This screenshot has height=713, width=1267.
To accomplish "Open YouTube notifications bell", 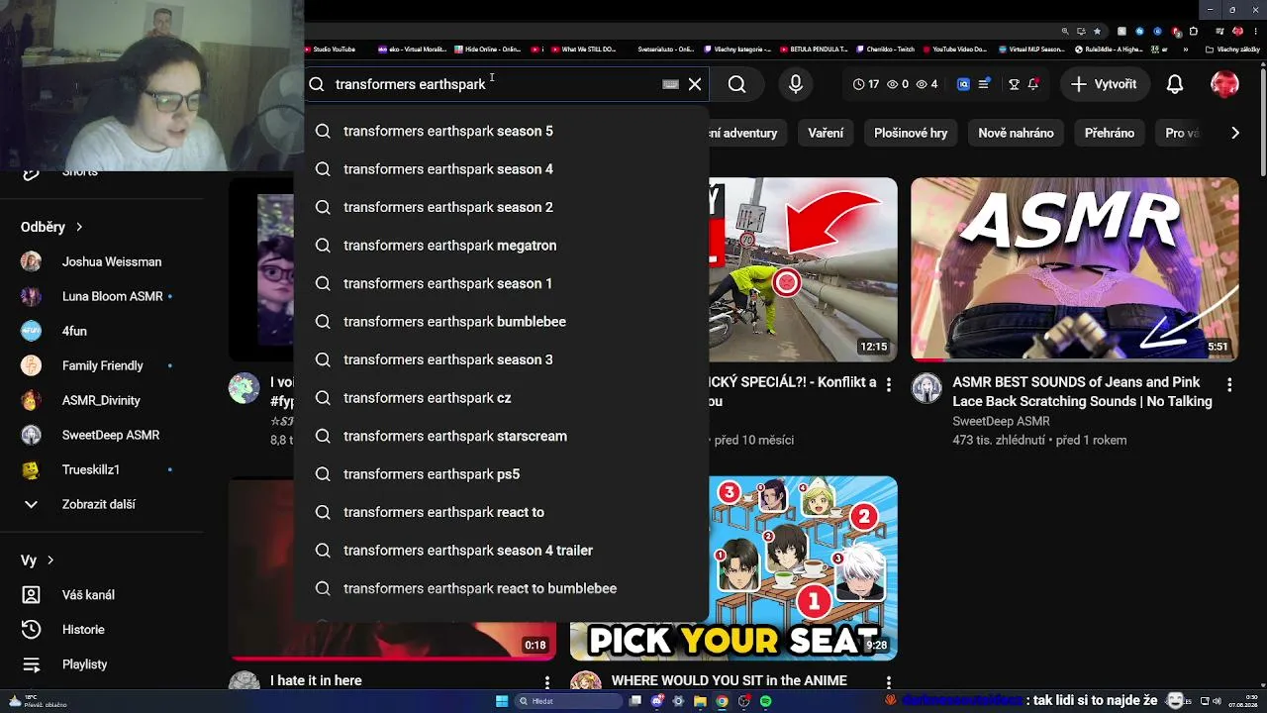I will pyautogui.click(x=1175, y=84).
